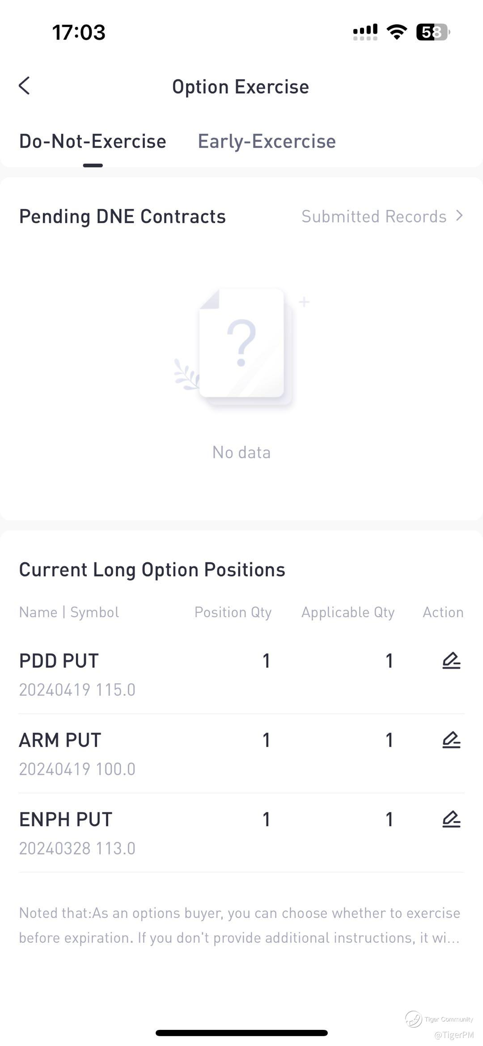The width and height of the screenshot is (483, 1046).
Task: Tap edit icon for ARM PUT
Action: coord(451,740)
